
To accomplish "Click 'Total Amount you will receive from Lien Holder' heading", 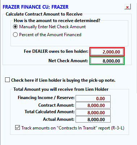I will click(61, 89).
